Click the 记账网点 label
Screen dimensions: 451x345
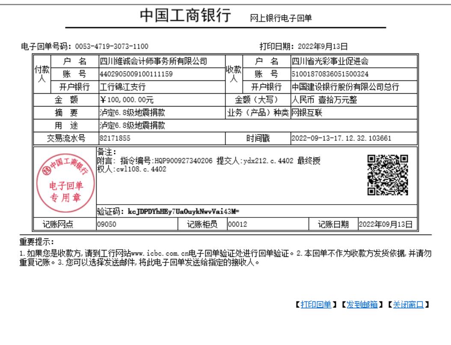tap(58, 224)
